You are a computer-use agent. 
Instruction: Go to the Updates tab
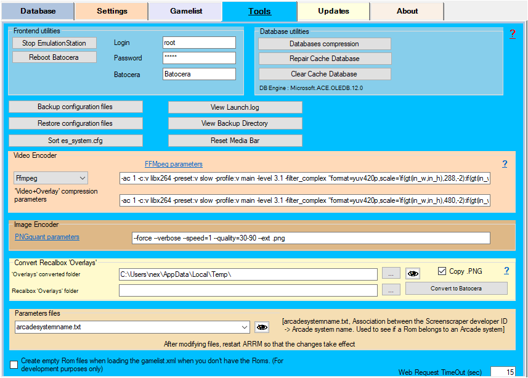click(x=333, y=11)
